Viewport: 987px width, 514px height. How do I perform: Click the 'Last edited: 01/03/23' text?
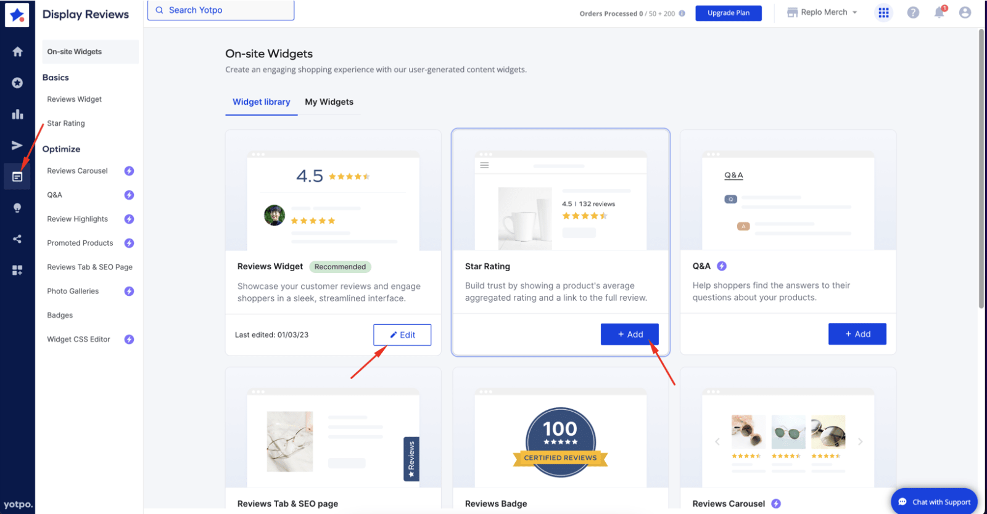[x=271, y=335]
